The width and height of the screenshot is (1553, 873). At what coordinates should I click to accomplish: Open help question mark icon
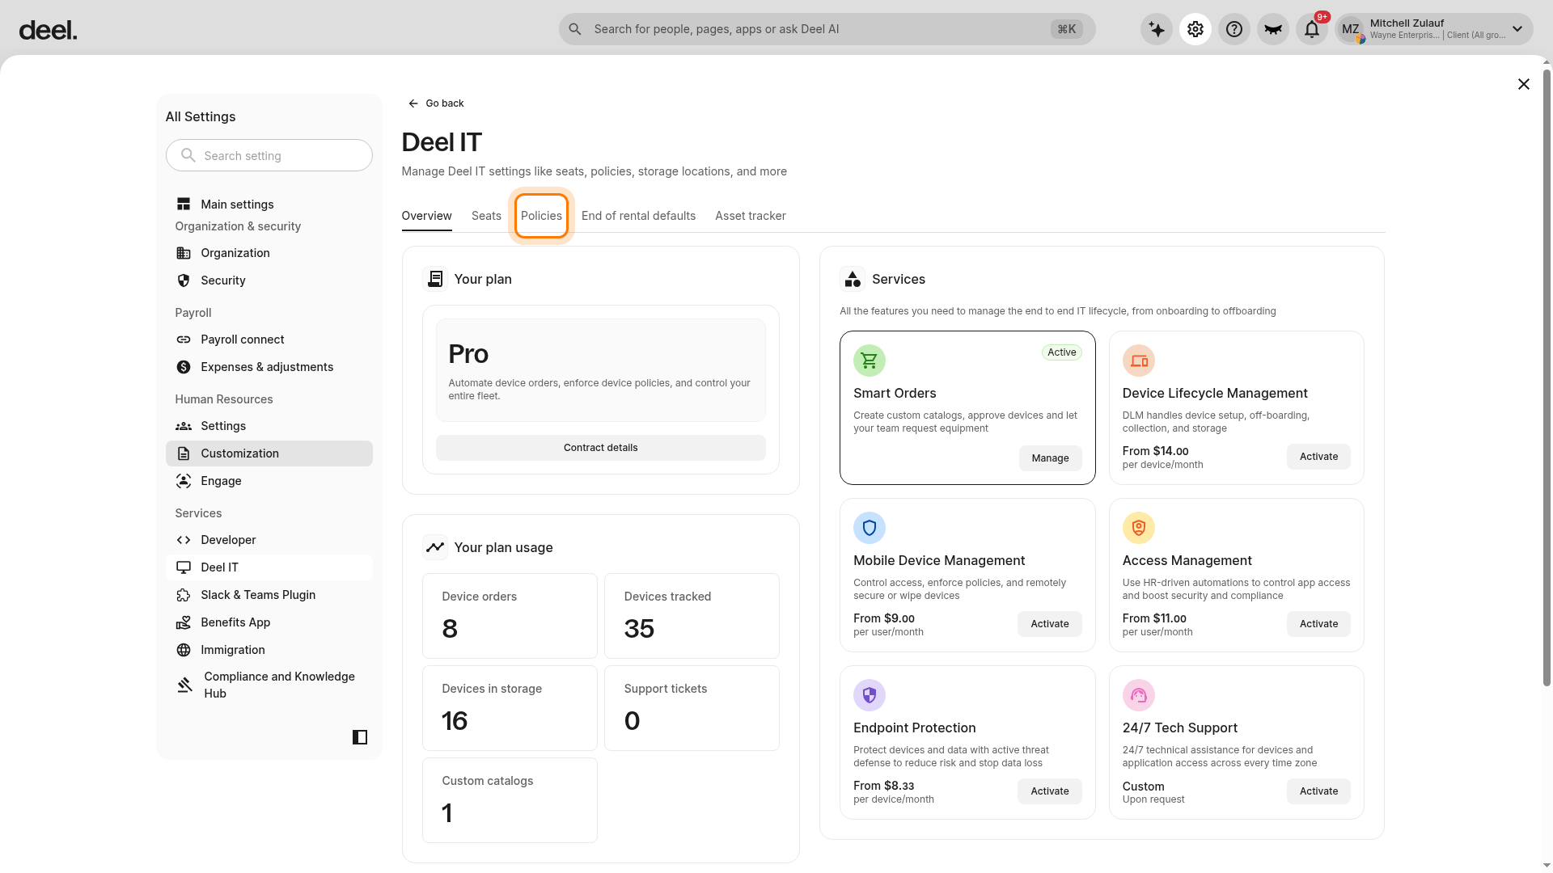click(x=1234, y=29)
